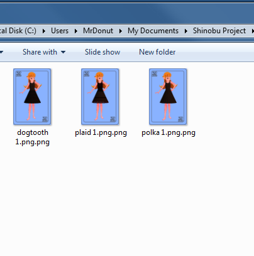Expand the arrow after Shinobu Project

tap(253, 31)
